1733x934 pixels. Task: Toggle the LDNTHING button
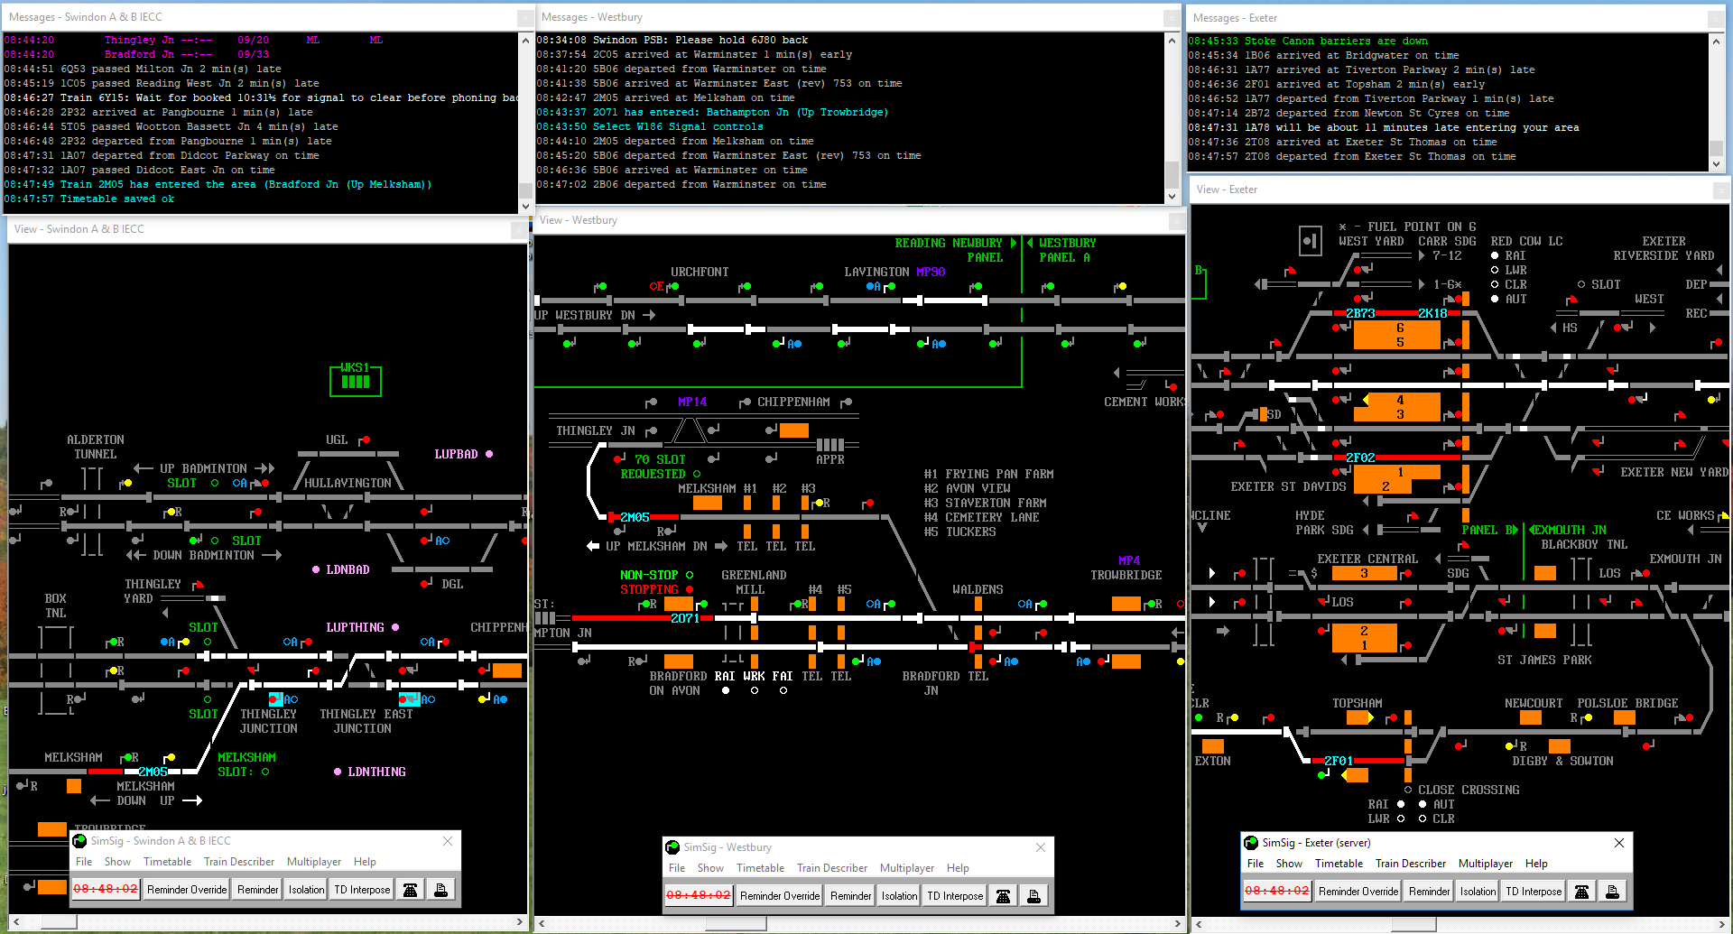[338, 772]
